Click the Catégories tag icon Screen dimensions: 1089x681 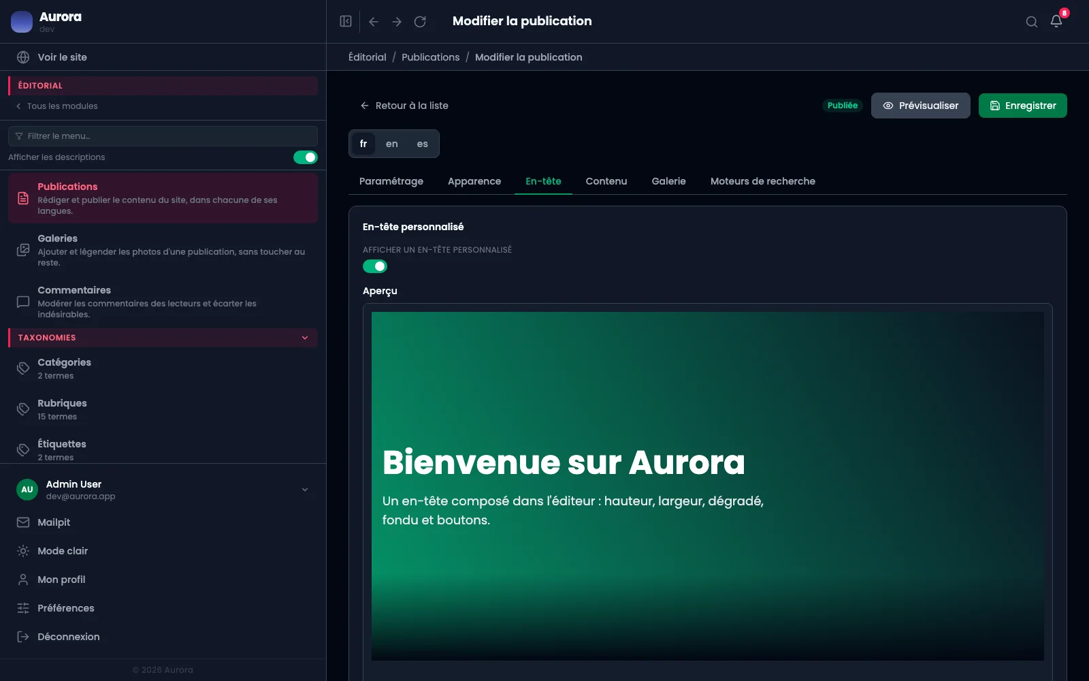tap(23, 368)
